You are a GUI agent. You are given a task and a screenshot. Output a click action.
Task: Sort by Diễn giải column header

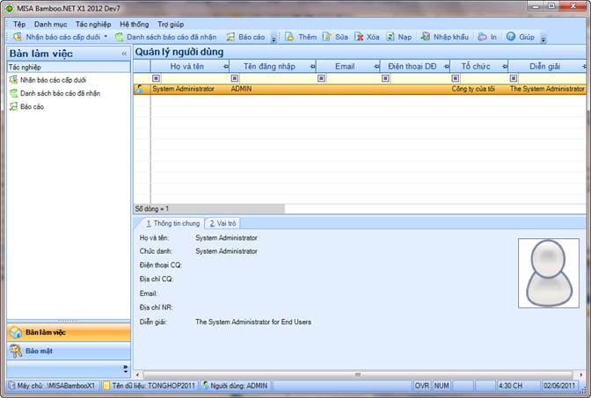click(x=544, y=66)
